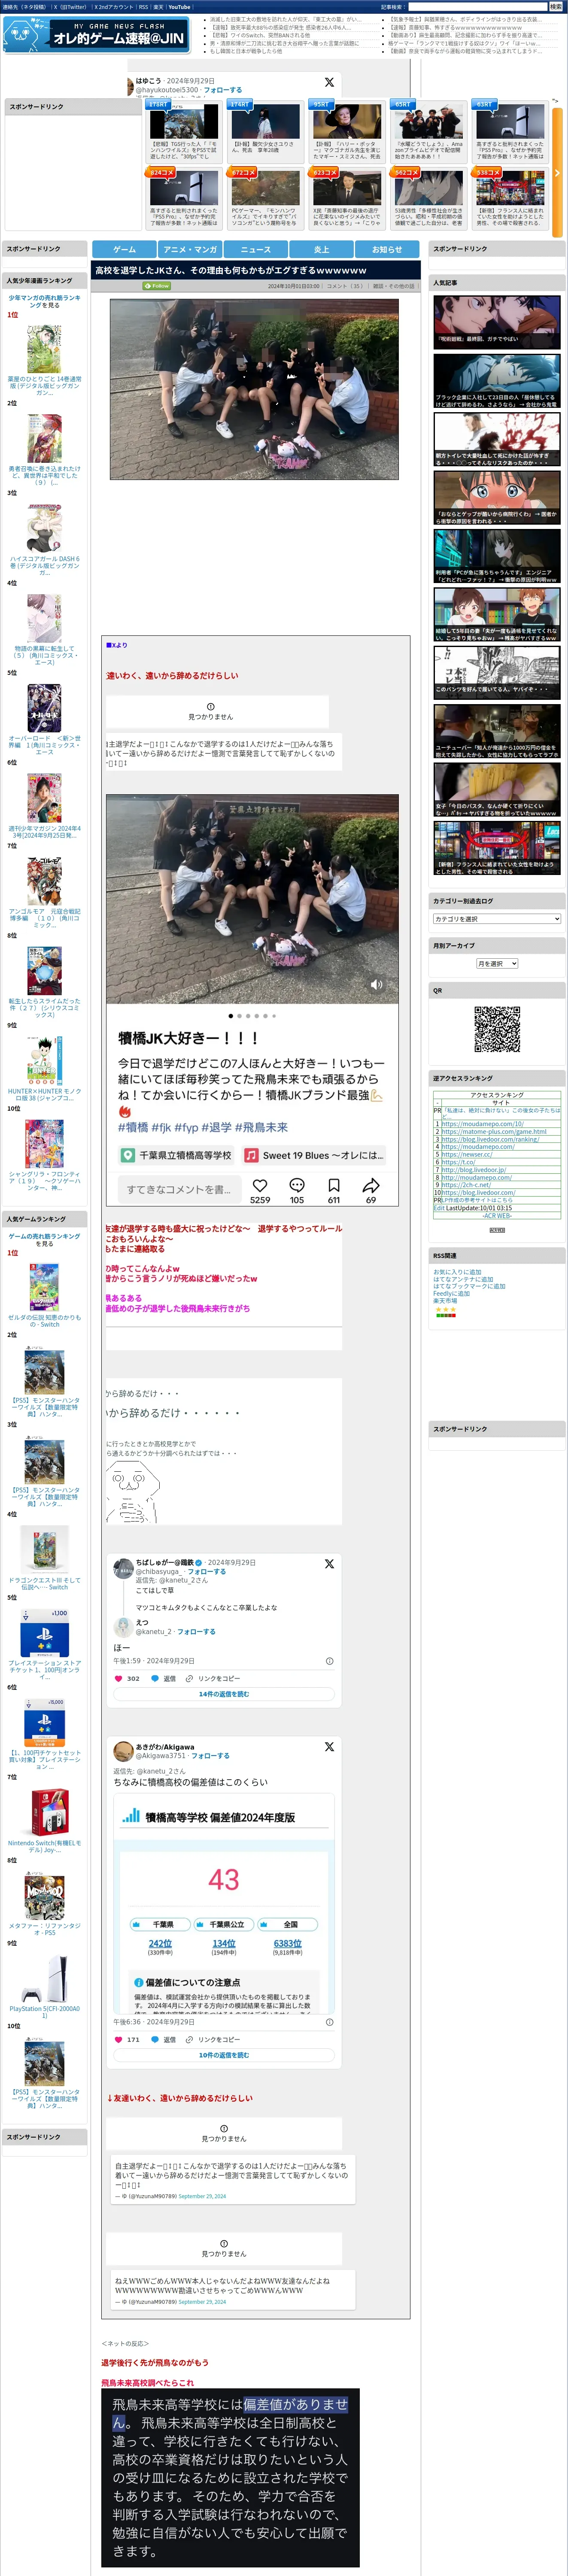This screenshot has width=568, height=2576.
Task: Click フォローする next to @Akigawa3751
Action: tap(210, 1755)
